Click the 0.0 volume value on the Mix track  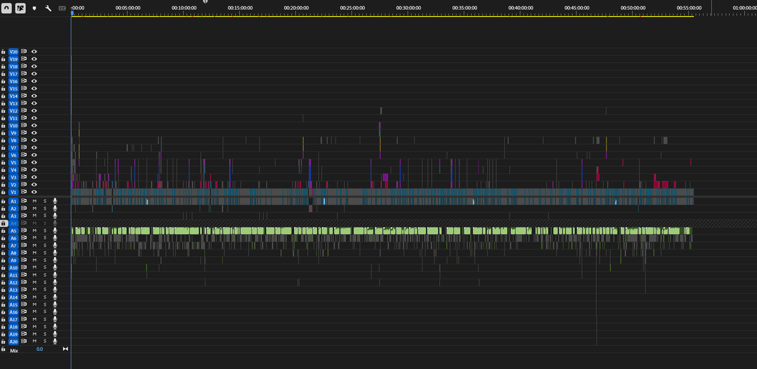(39, 348)
